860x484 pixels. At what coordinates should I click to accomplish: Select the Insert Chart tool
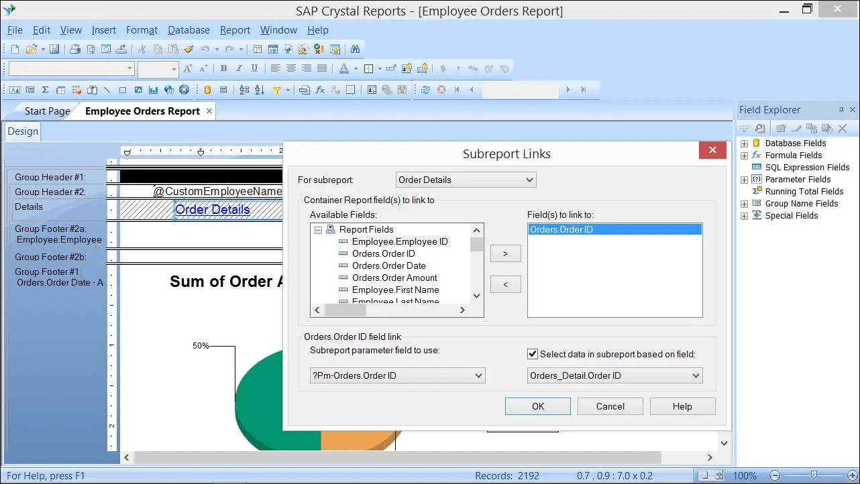(153, 89)
